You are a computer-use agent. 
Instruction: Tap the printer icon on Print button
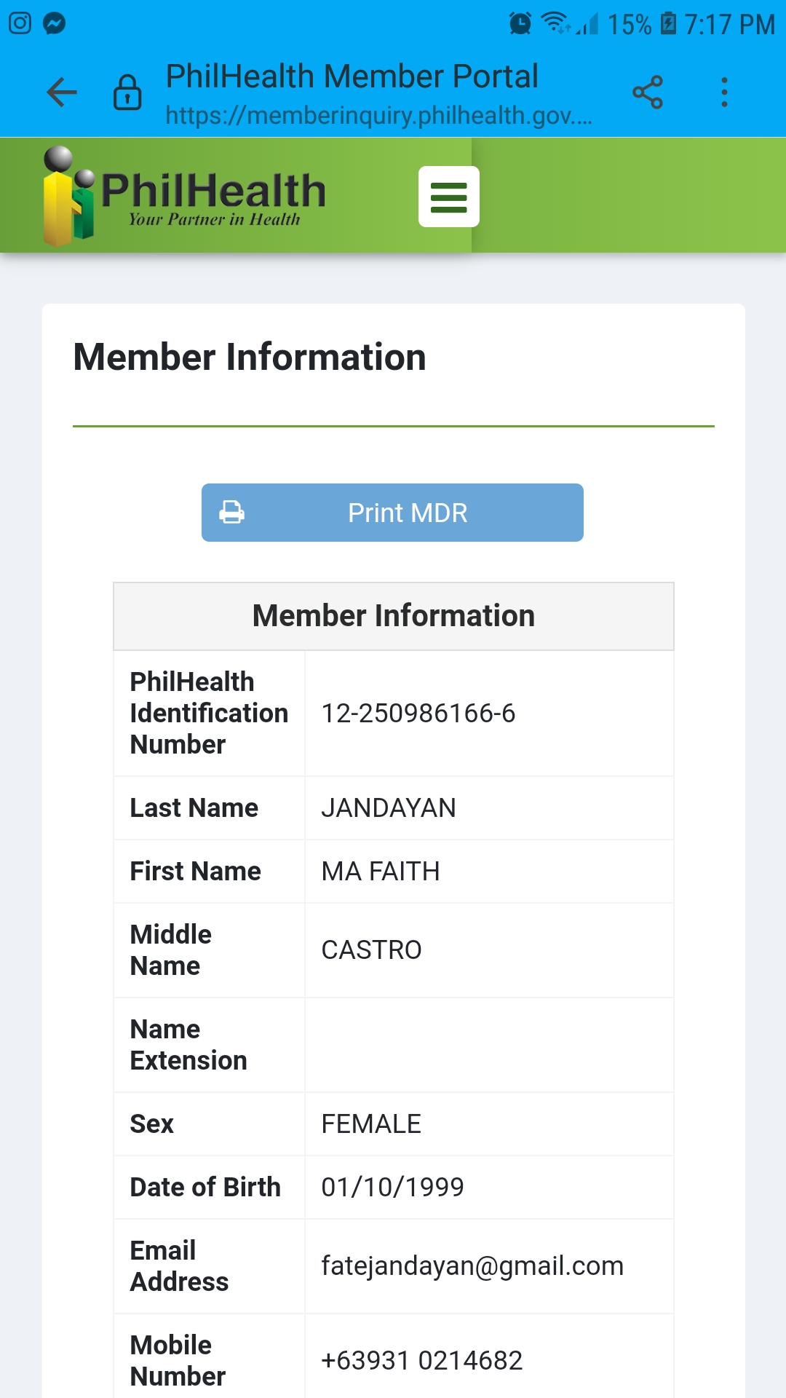[232, 513]
